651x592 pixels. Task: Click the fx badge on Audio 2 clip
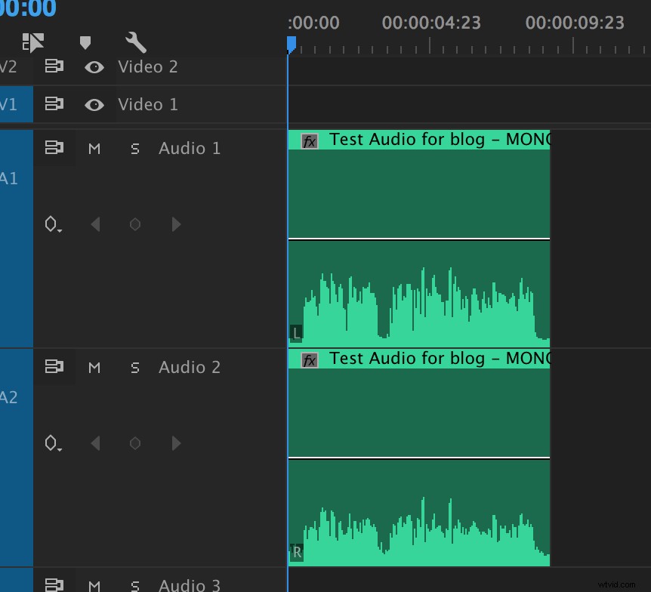[x=308, y=360]
